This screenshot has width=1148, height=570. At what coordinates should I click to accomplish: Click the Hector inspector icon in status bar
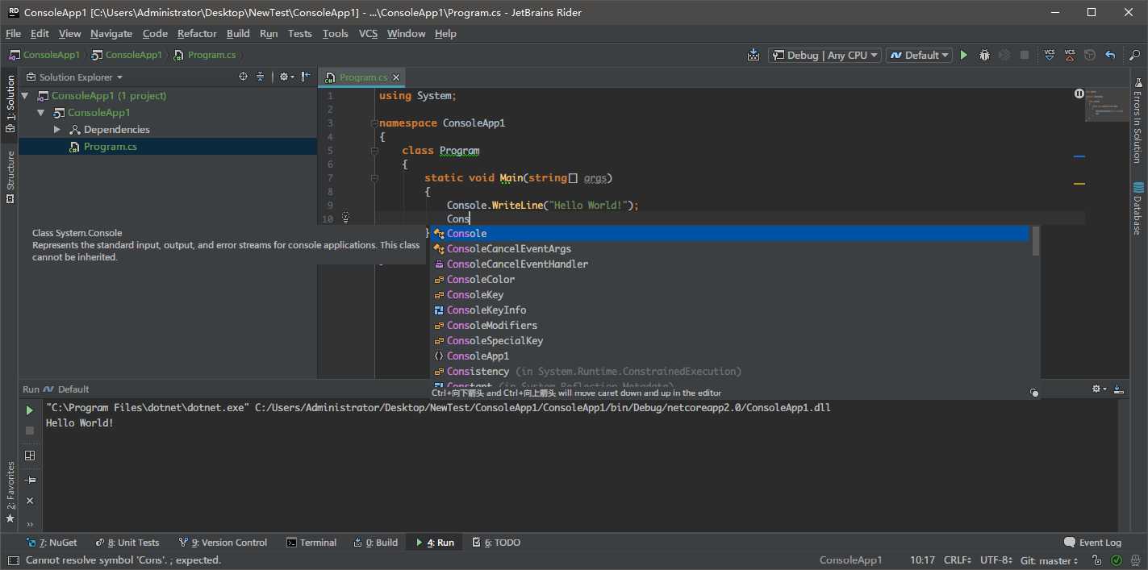[1134, 560]
